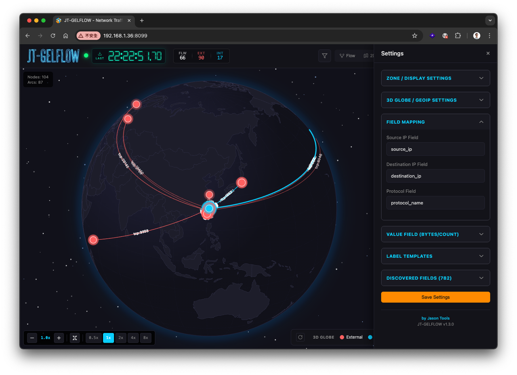Viewport: 517px width, 375px height.
Task: Set playback speed to 2x
Action: pos(121,338)
